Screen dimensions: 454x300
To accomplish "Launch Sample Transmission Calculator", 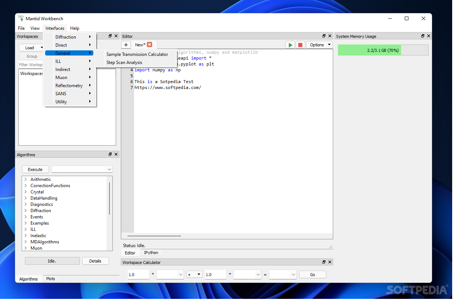I will point(137,54).
